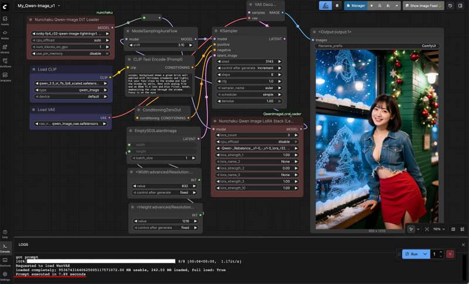Toggle the Console panel icon

tap(5, 248)
